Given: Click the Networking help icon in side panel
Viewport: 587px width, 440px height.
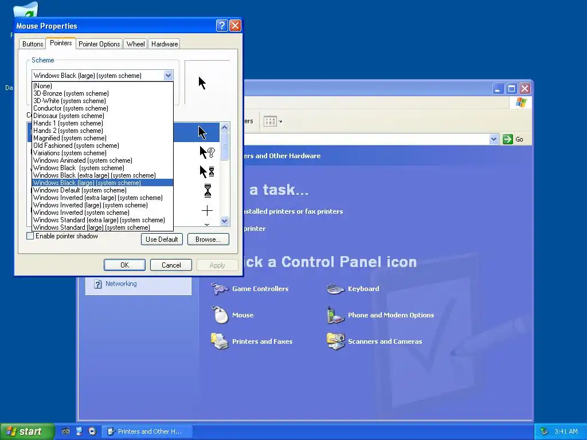Looking at the screenshot, I should coord(97,284).
